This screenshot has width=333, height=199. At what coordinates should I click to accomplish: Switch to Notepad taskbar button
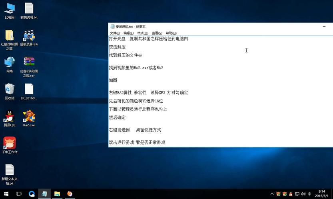[44, 194]
